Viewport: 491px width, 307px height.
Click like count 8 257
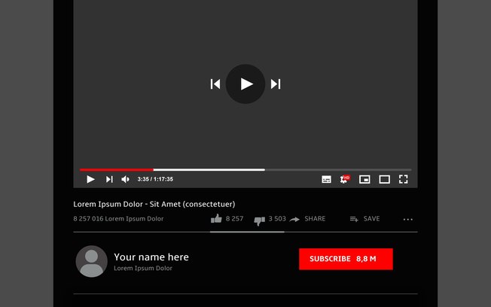coord(234,218)
